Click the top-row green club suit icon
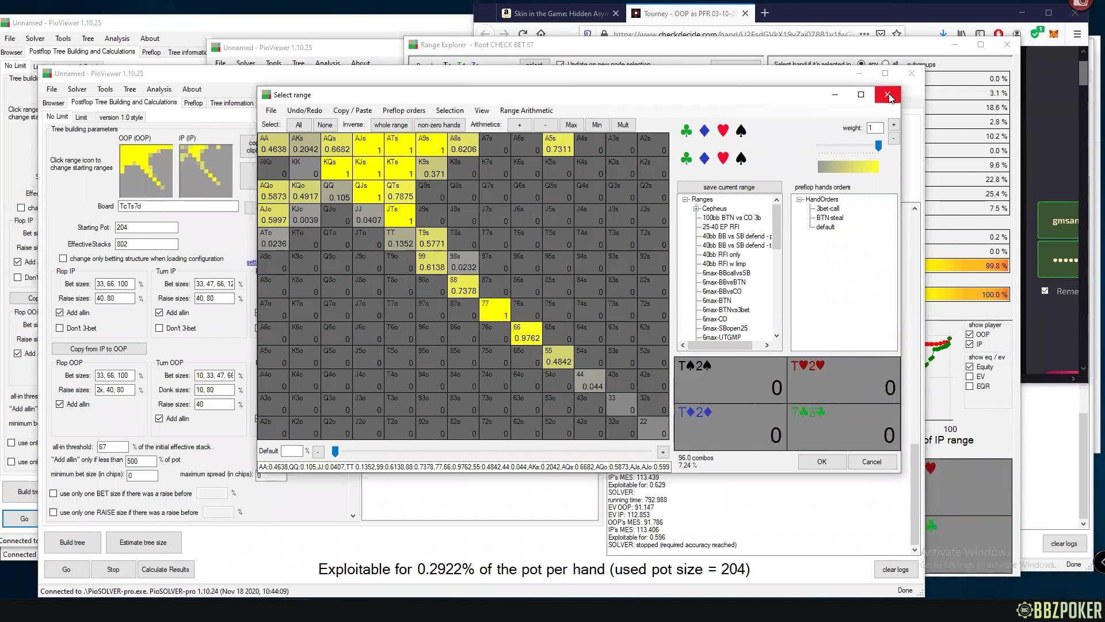This screenshot has height=622, width=1105. click(686, 131)
